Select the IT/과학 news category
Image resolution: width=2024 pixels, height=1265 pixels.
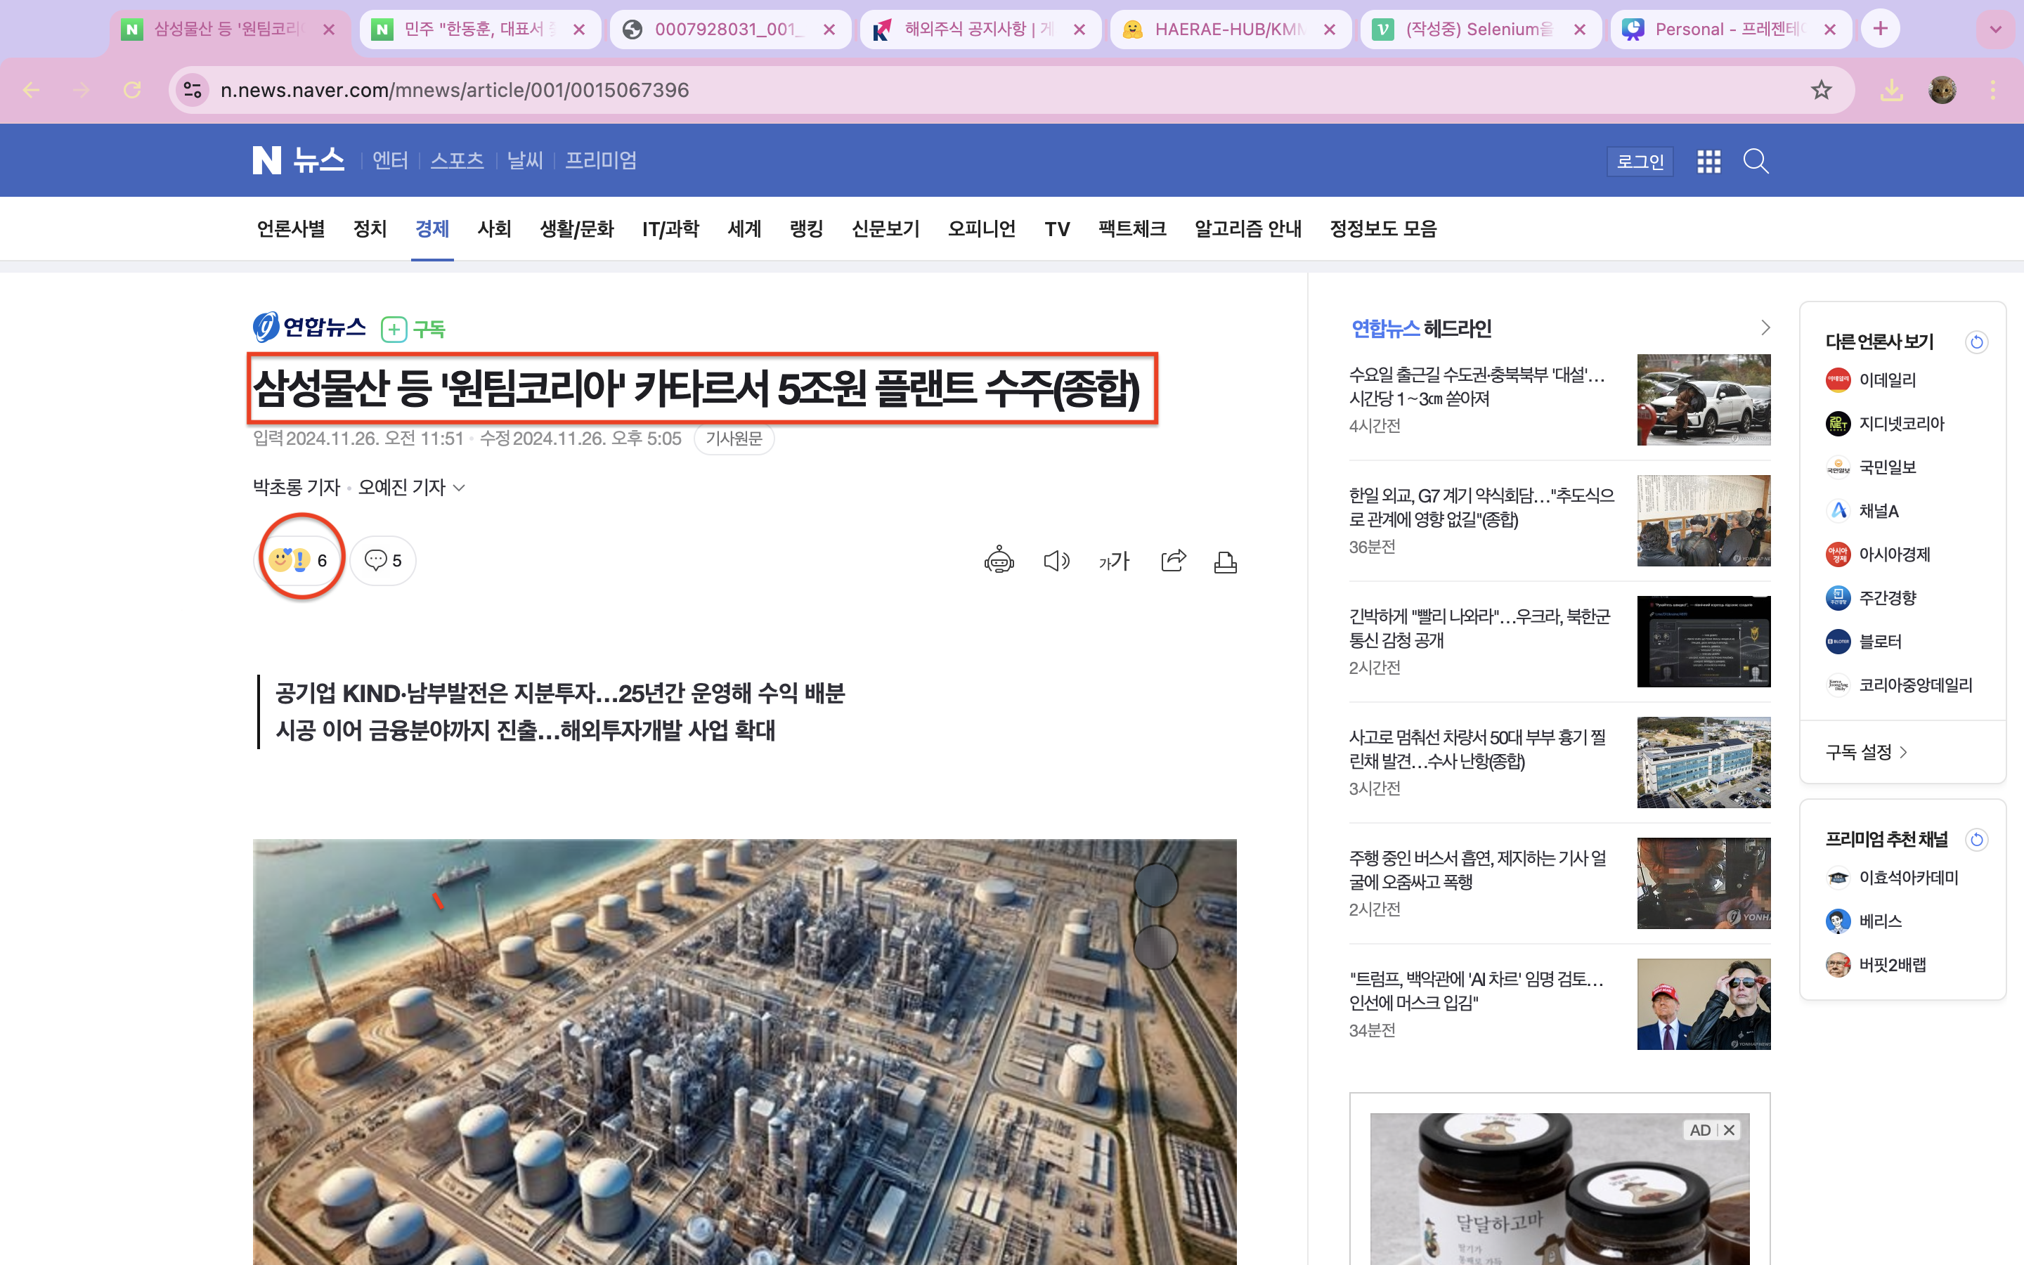(670, 228)
